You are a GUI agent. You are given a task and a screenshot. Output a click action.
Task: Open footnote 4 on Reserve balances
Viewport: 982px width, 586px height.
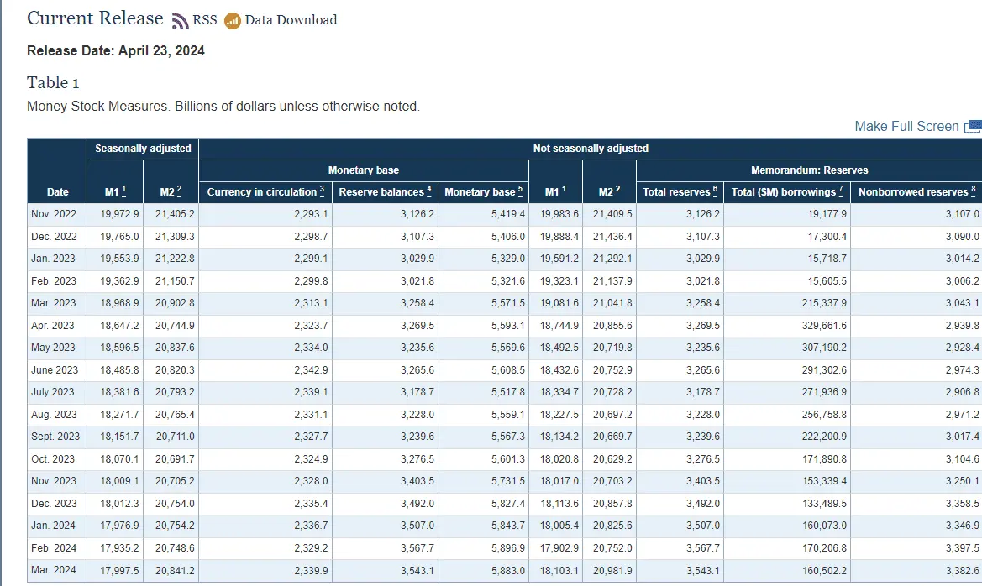coord(428,191)
